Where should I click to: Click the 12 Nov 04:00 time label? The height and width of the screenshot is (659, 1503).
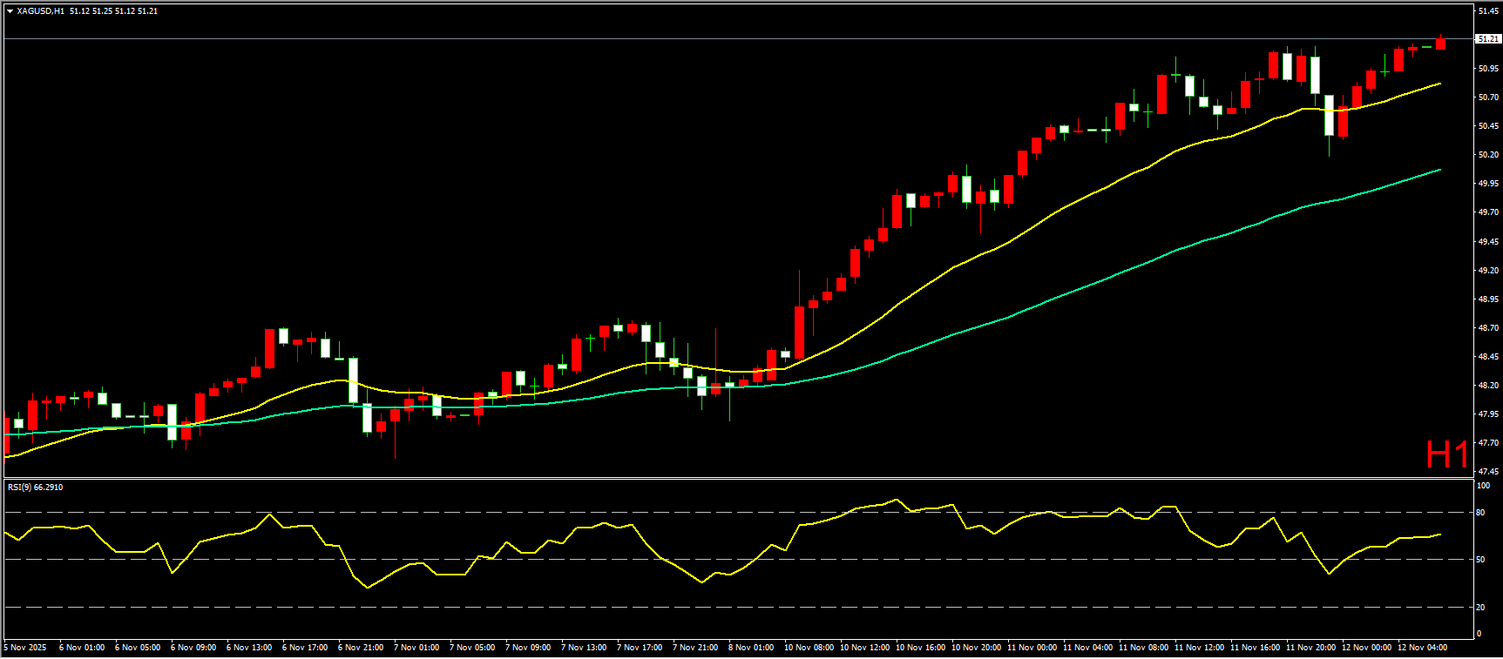[1422, 648]
